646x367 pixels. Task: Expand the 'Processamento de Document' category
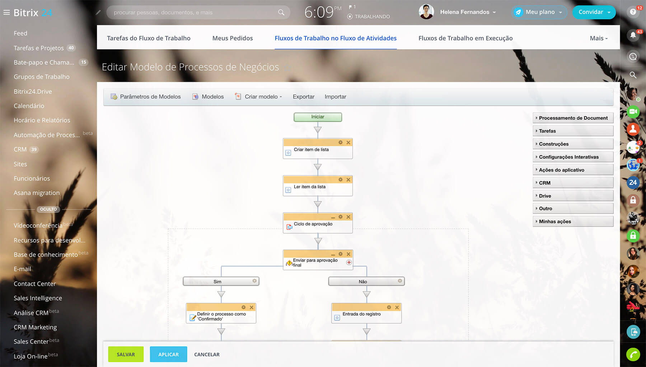573,118
